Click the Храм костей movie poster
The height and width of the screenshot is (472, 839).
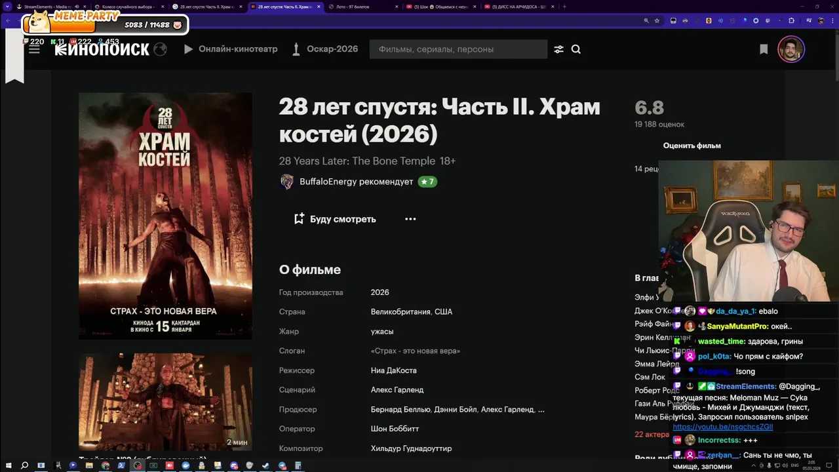coord(165,216)
